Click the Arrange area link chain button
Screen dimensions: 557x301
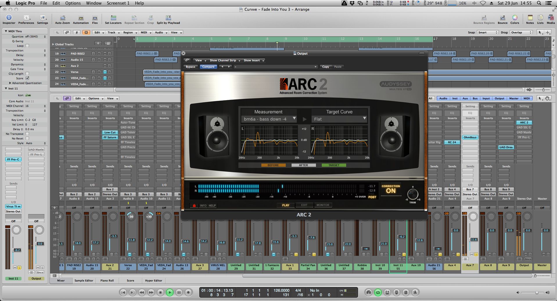pos(67,33)
